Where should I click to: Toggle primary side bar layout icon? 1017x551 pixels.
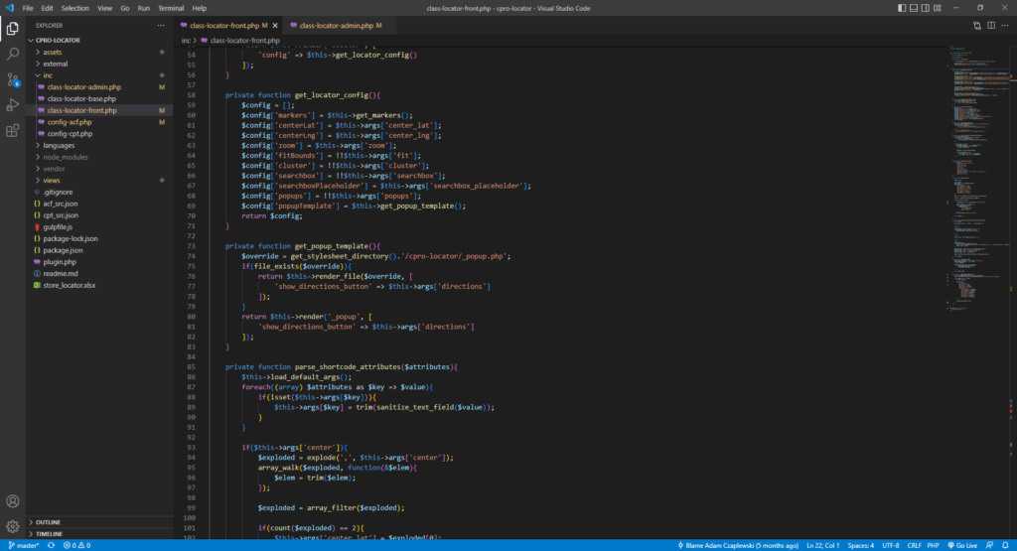[x=902, y=8]
